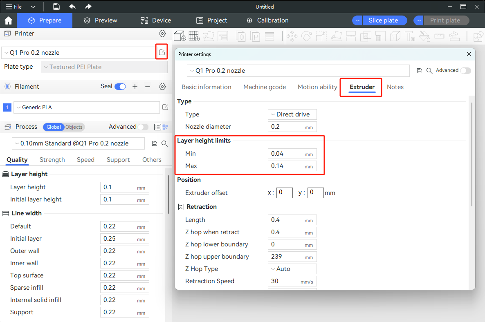
Task: Open the extruder Type Direct drive dropdown
Action: 292,114
